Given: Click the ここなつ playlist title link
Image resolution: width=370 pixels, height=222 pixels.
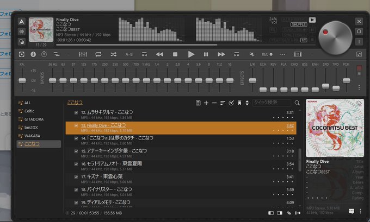Looking at the screenshot, I should (x=75, y=103).
